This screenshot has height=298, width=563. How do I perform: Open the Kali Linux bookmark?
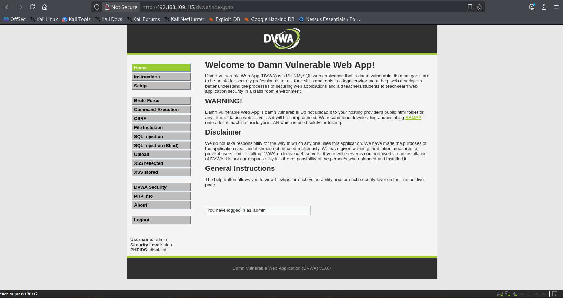(x=44, y=19)
